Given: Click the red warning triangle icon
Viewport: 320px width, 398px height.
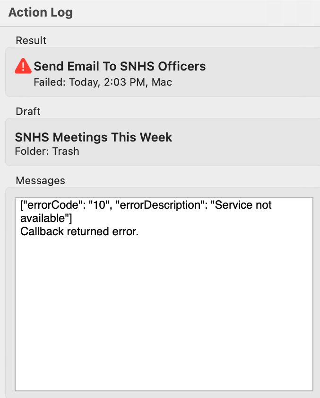Looking at the screenshot, I should pyautogui.click(x=23, y=66).
